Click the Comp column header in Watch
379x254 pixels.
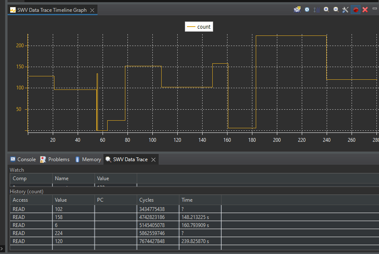pos(31,178)
